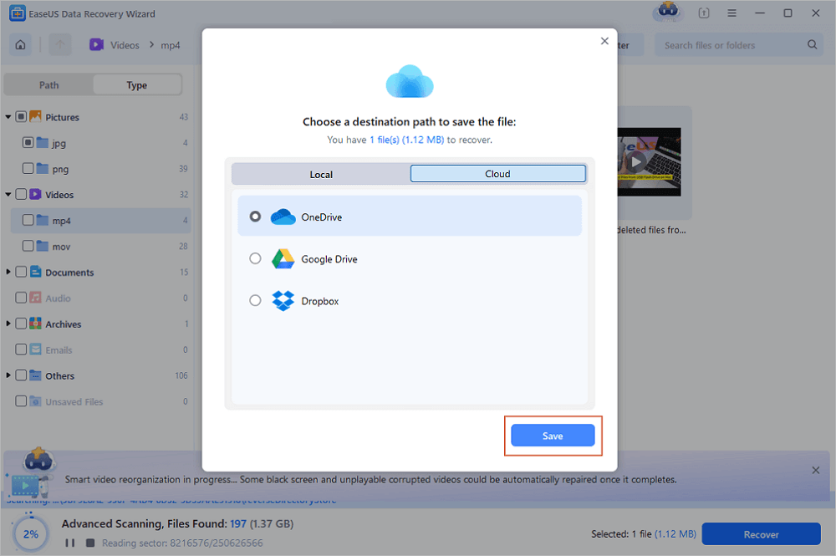Viewport: 836px width, 556px height.
Task: Select the Google Drive radio button
Action: click(x=255, y=258)
